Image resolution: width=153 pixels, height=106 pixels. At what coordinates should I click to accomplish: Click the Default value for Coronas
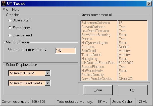click(124, 47)
